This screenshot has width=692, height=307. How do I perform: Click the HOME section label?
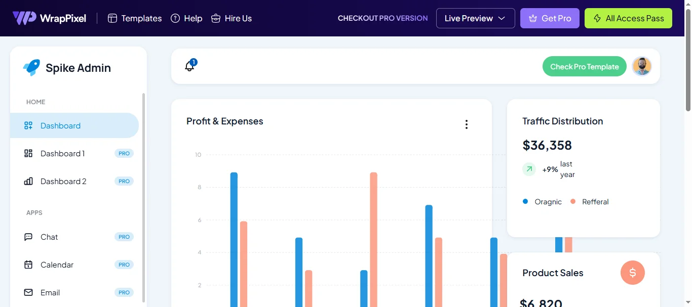36,102
